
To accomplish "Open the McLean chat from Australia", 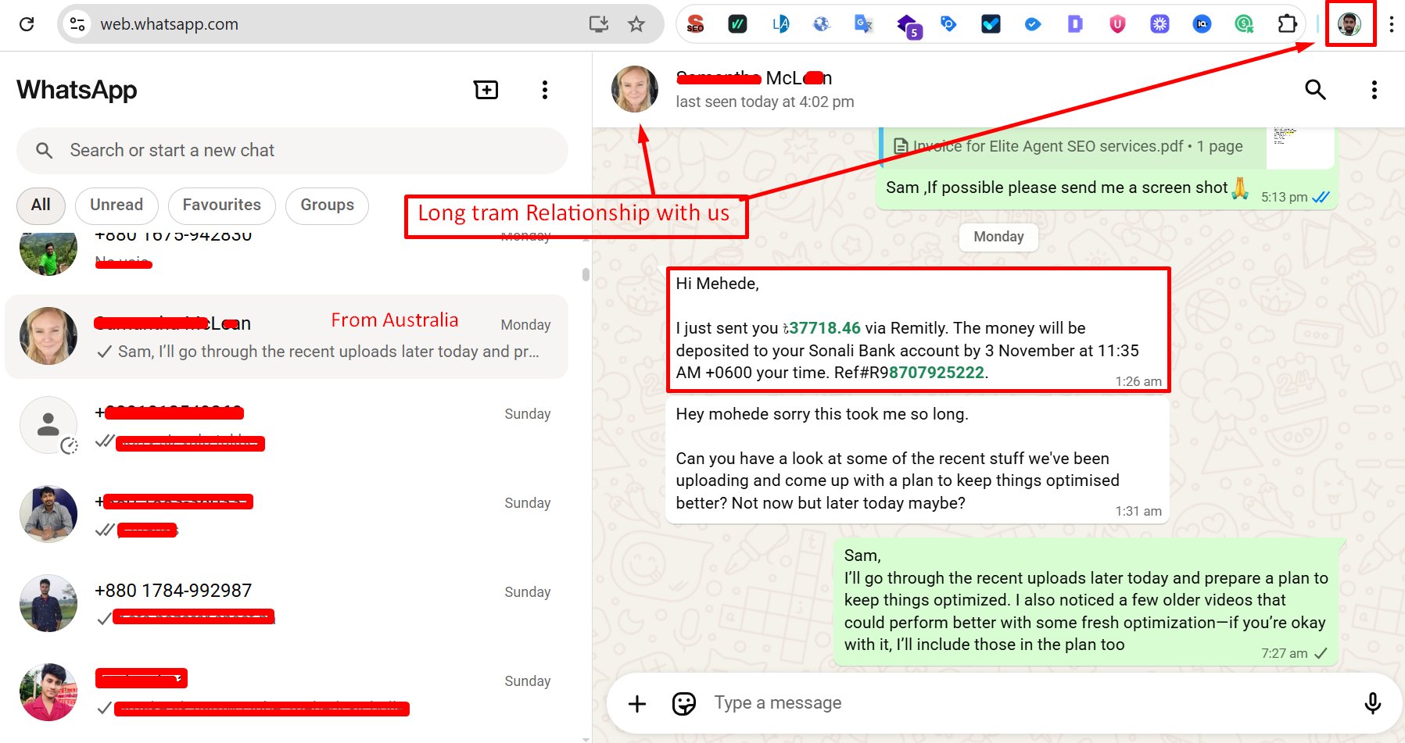I will tap(286, 337).
